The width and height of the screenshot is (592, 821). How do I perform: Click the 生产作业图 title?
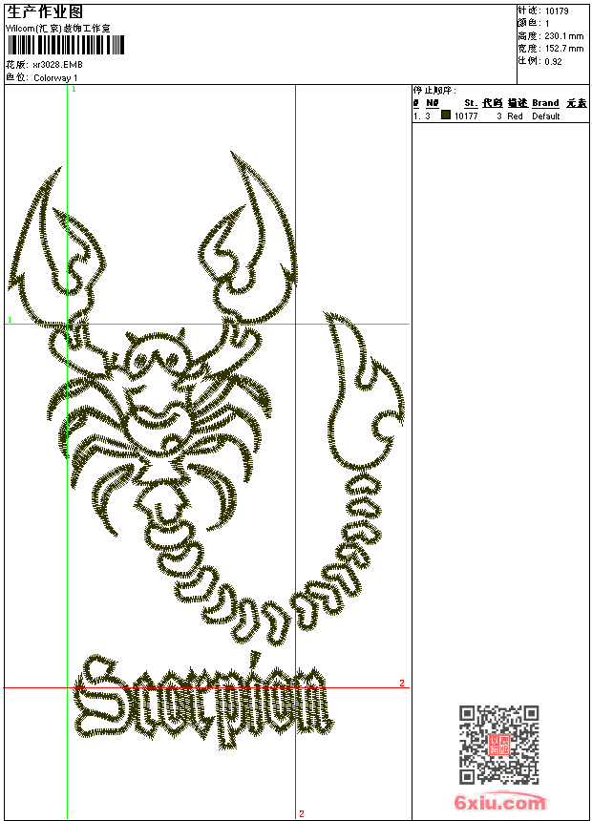coord(45,12)
